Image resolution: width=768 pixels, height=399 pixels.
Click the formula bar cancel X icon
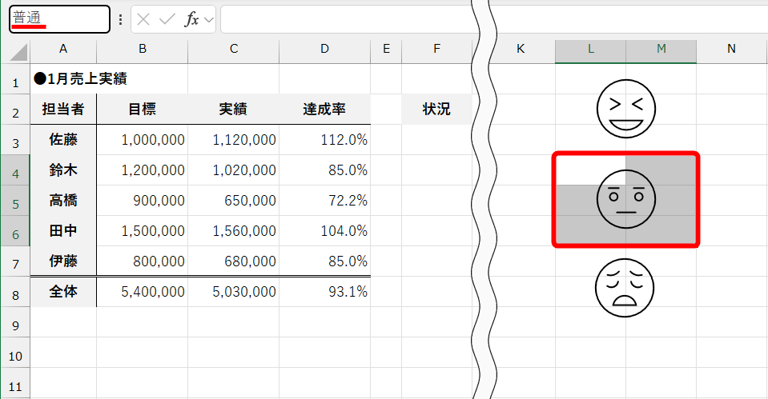pos(143,19)
